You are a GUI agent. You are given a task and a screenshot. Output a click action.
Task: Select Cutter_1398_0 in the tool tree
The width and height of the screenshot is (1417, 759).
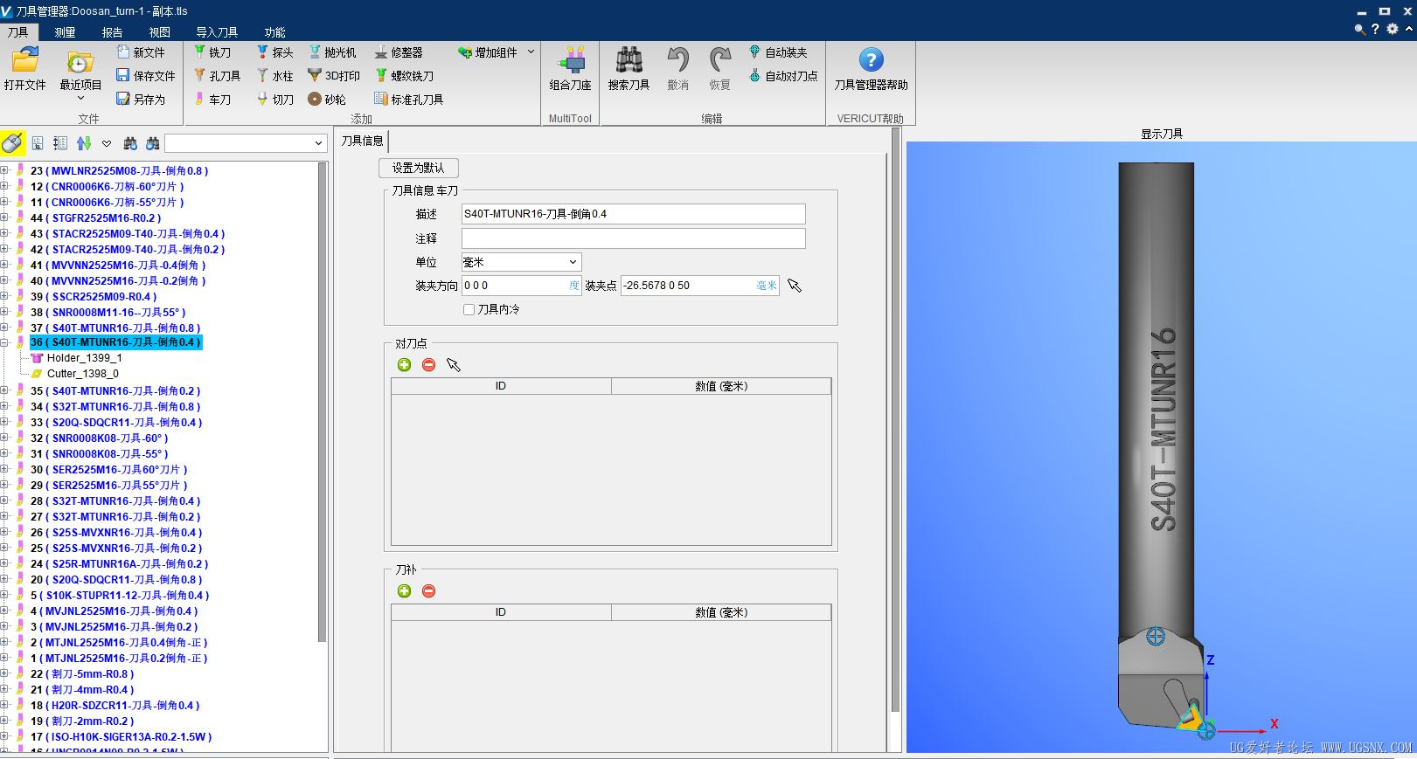[82, 374]
